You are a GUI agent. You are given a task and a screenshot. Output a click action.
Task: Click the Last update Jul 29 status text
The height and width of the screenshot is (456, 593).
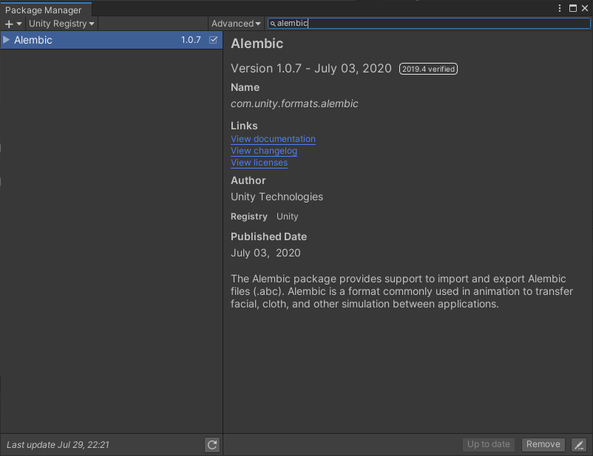(58, 445)
